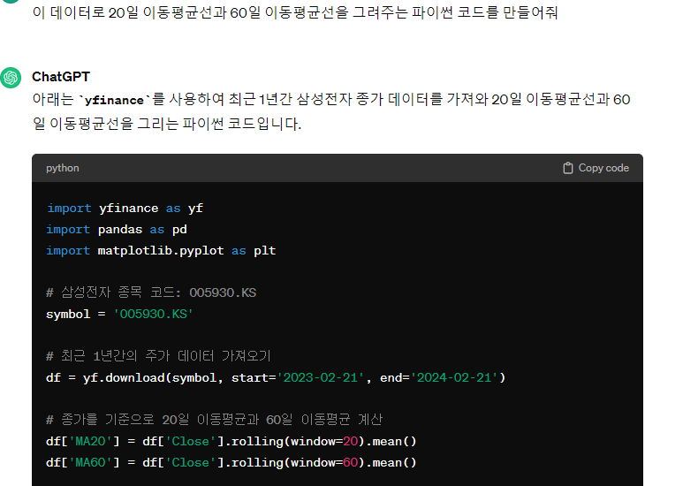Click the user prompt about 20일 이동평균선
683x486 pixels.
point(295,12)
